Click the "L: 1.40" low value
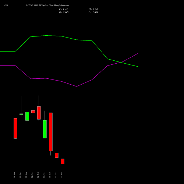 click(x=93, y=13)
